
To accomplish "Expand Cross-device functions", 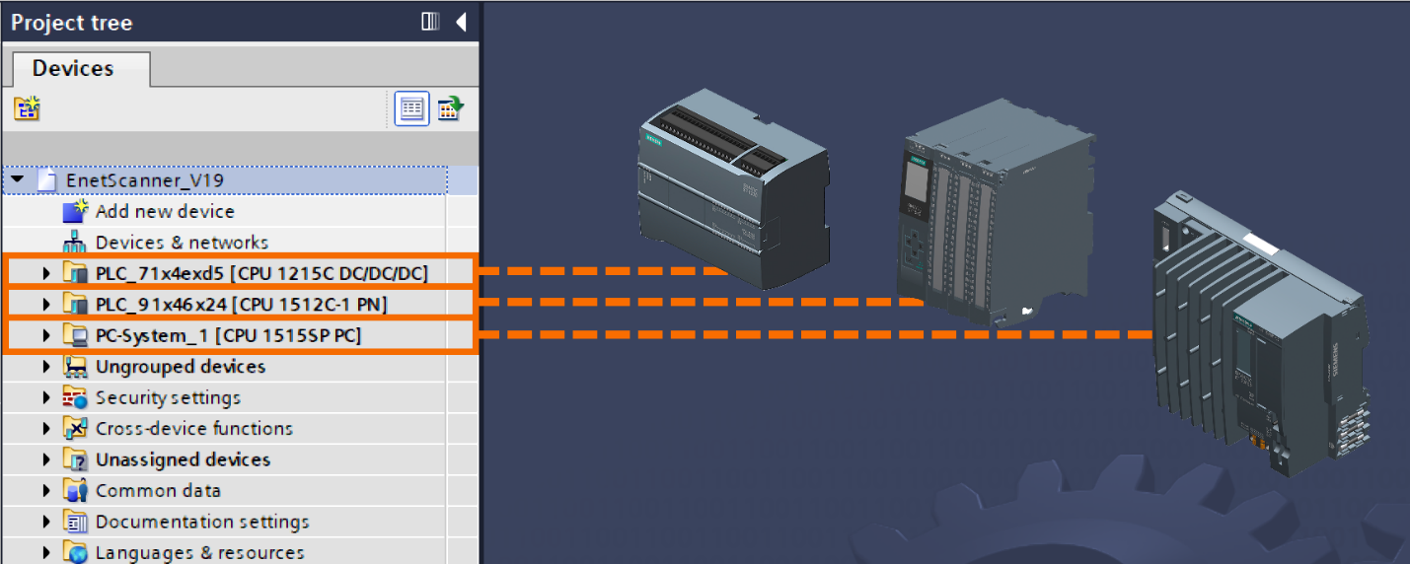I will coord(45,429).
